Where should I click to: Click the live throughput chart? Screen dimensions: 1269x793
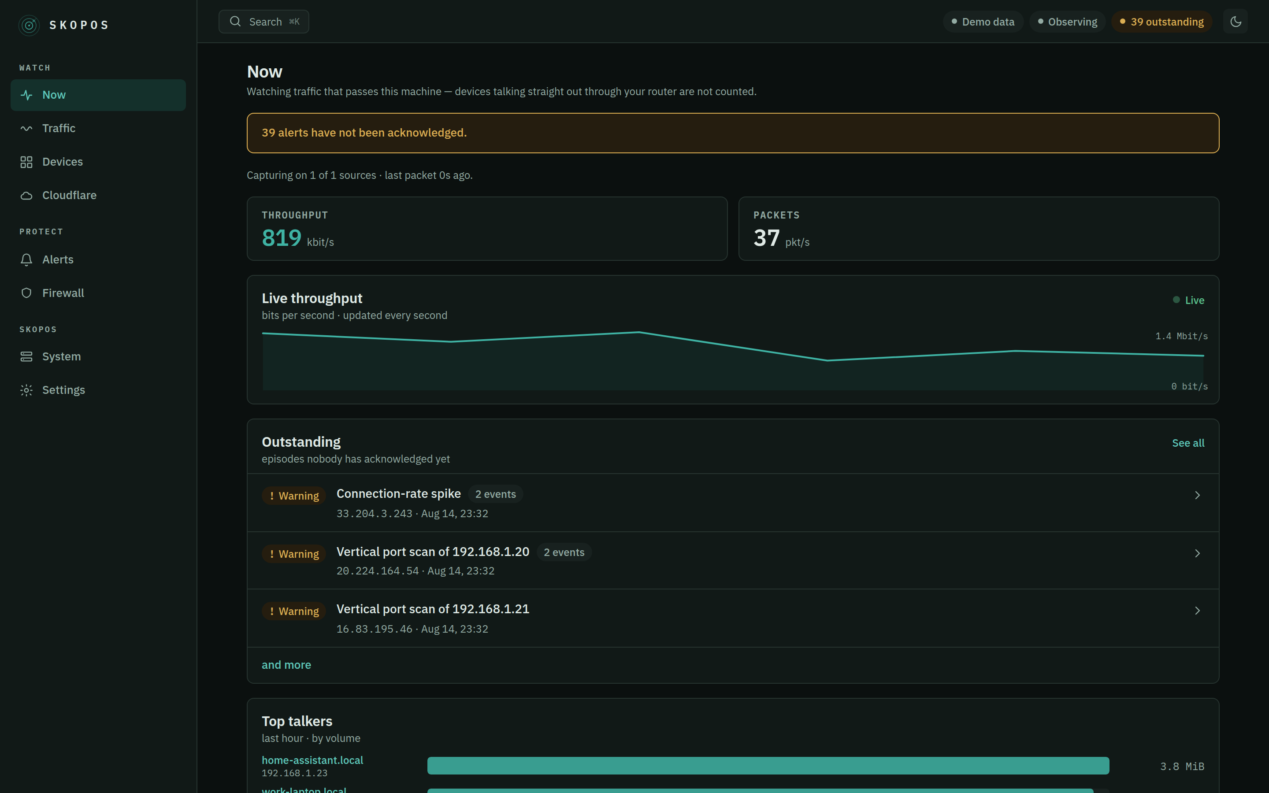733,361
